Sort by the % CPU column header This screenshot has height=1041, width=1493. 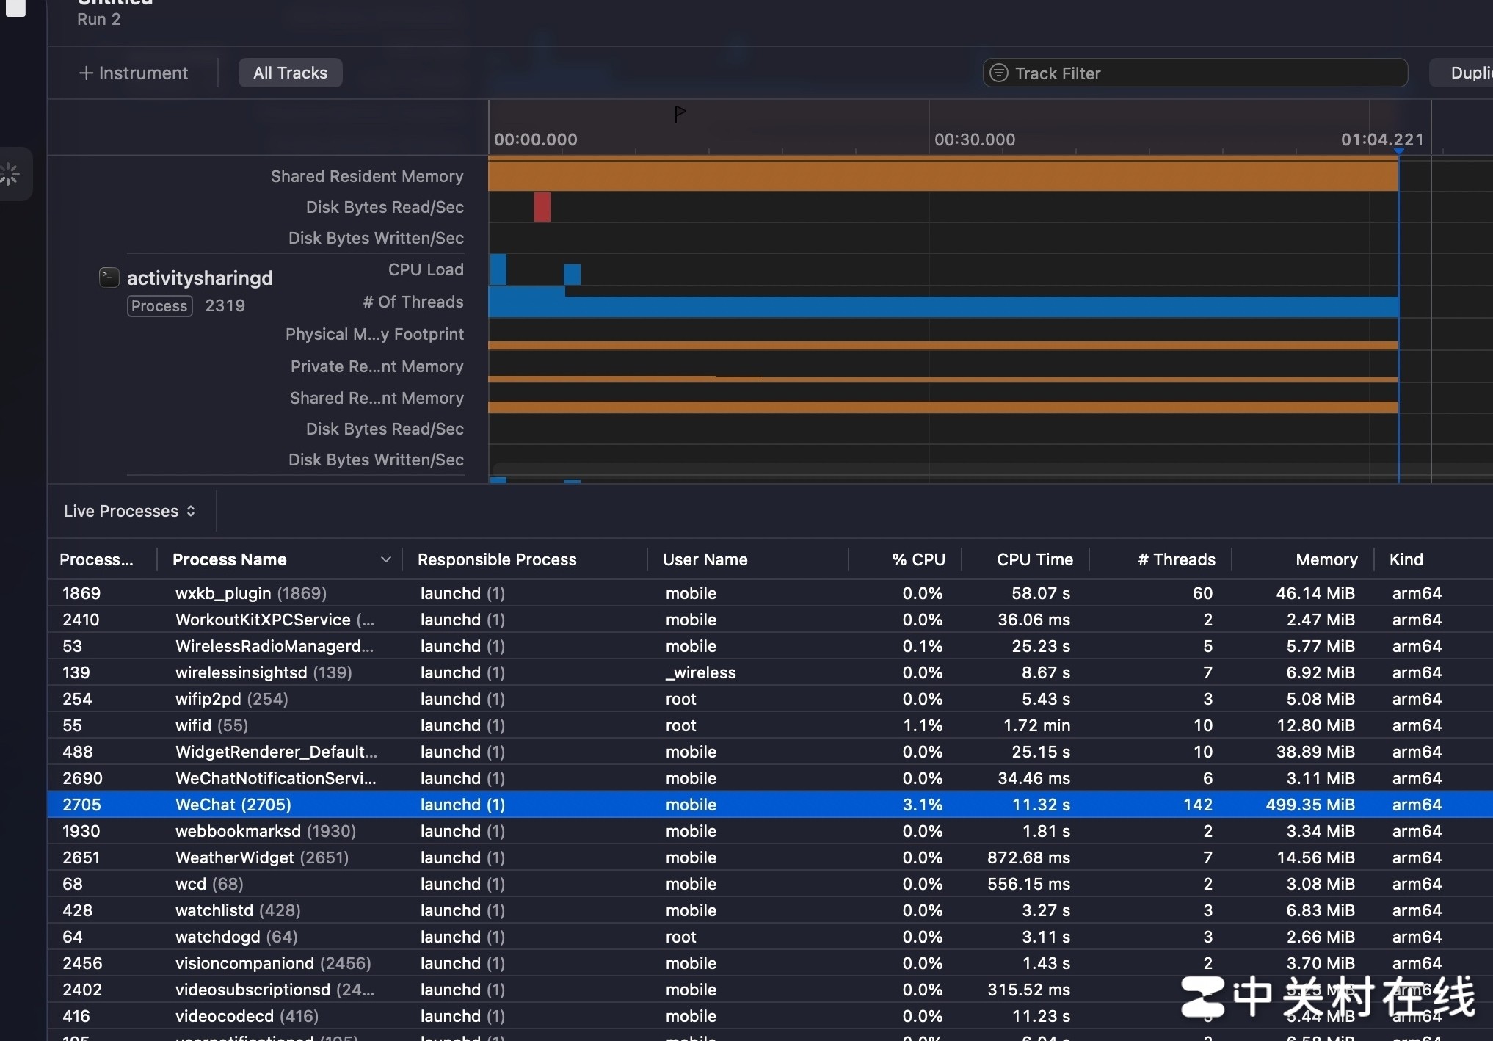(x=918, y=559)
